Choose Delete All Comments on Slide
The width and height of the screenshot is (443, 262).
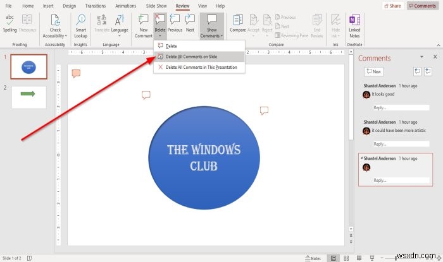tap(199, 57)
